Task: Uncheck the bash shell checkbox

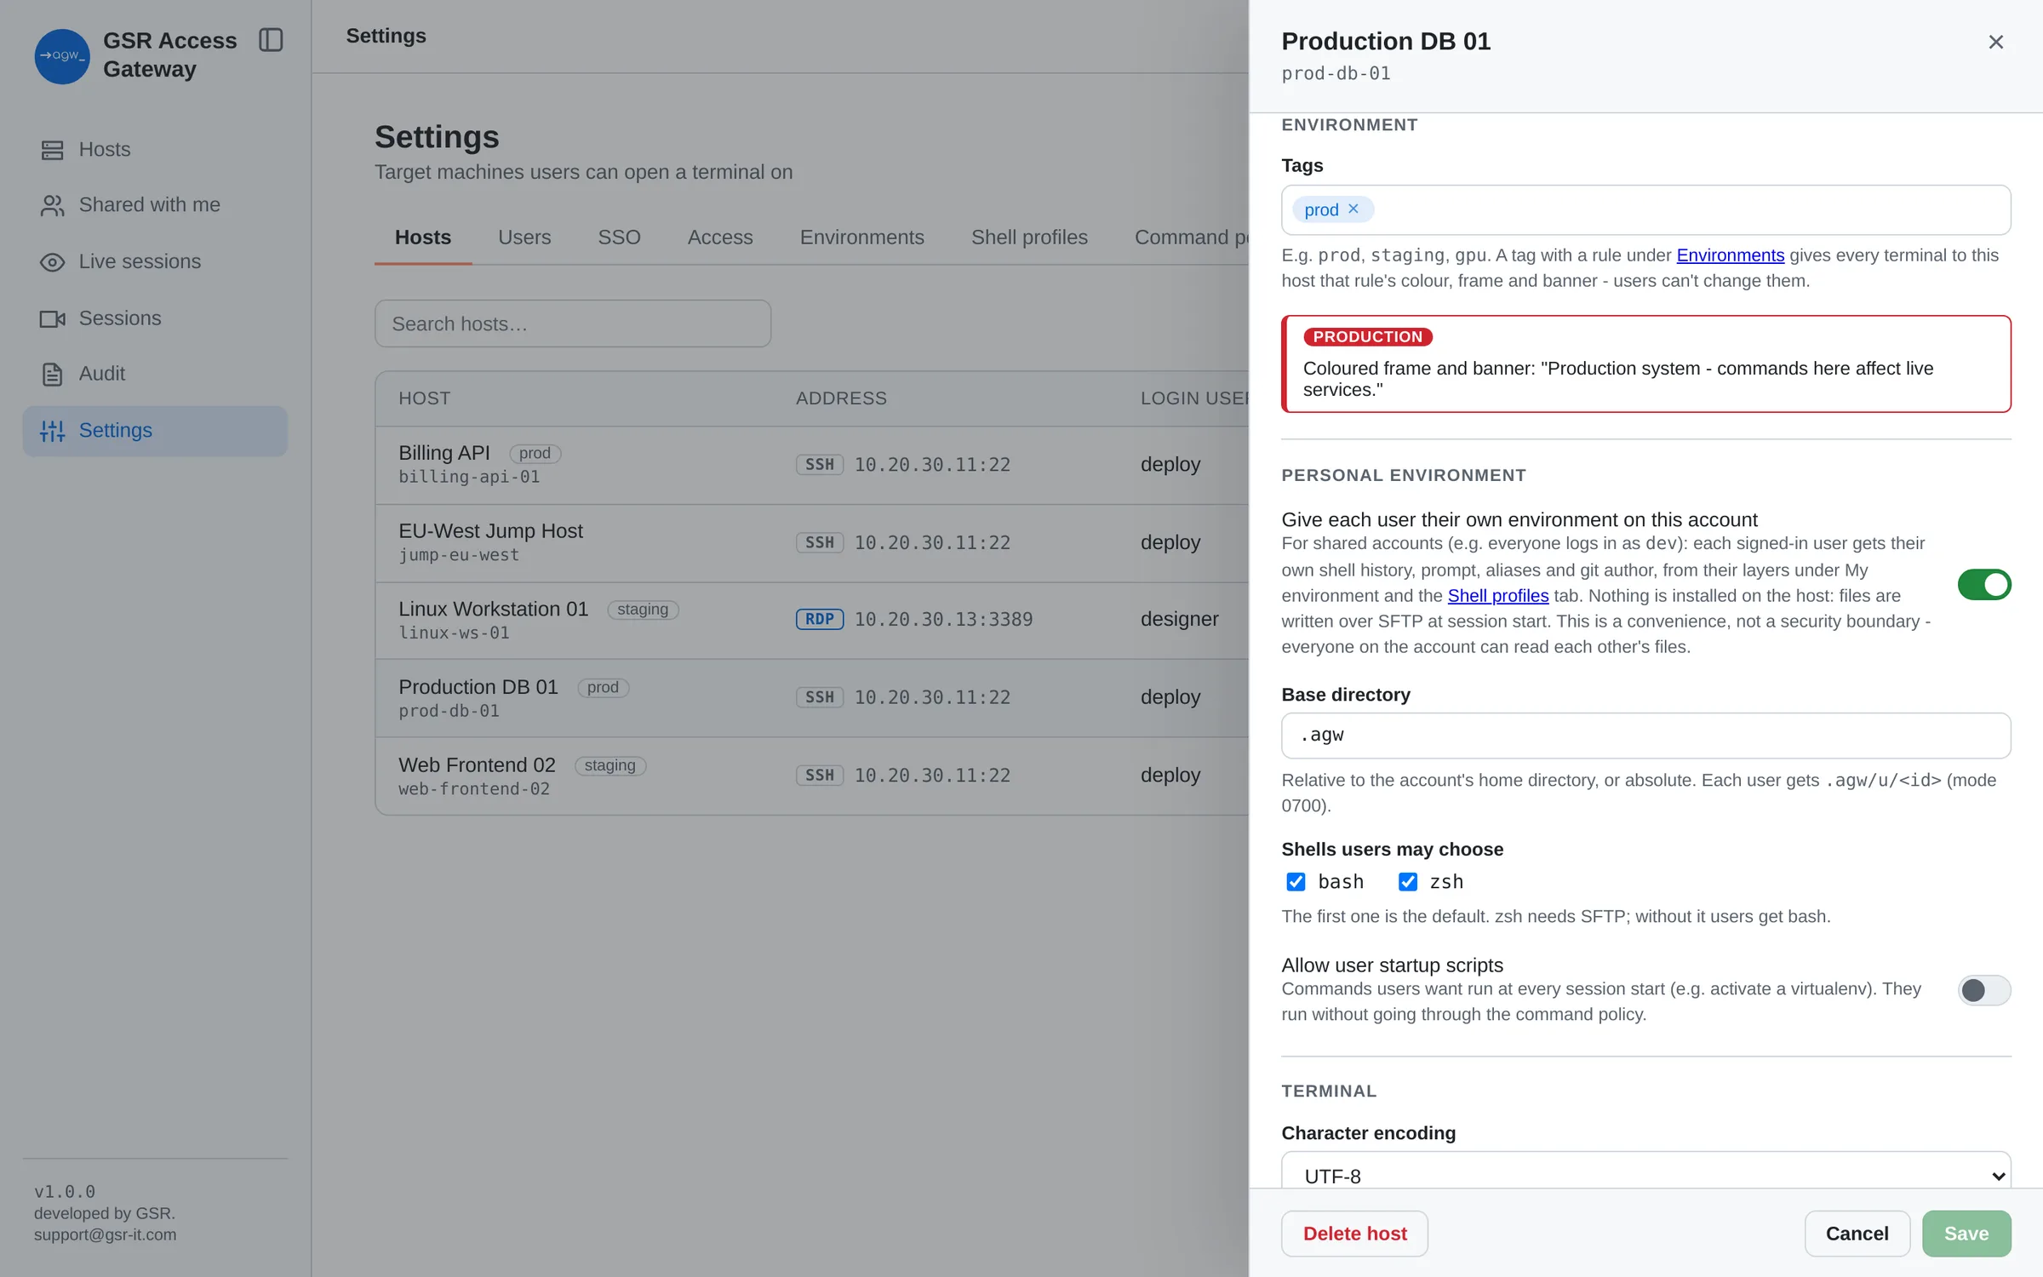Action: (1296, 882)
